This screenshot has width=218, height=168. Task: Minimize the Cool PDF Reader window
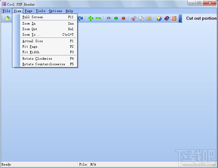(x=191, y=3)
